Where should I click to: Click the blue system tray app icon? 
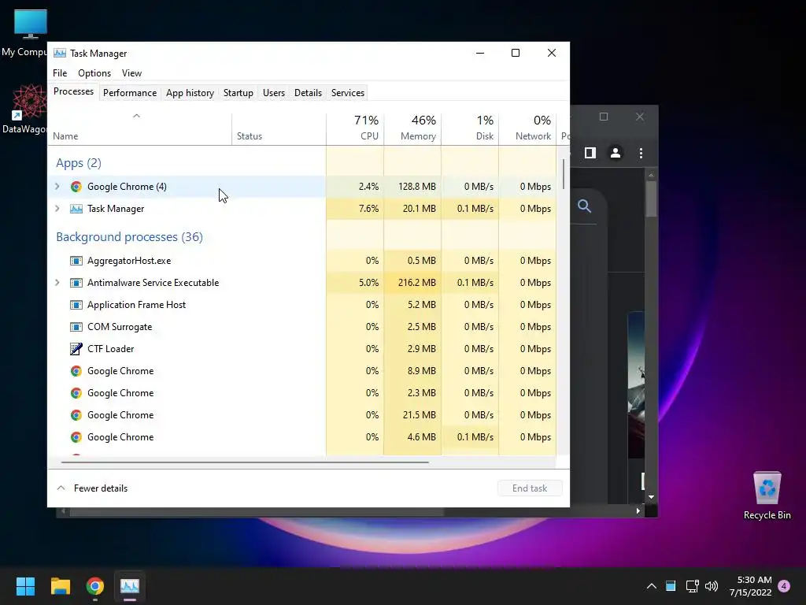coord(671,586)
